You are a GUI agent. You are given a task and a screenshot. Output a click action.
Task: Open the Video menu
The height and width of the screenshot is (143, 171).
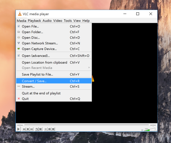(58, 21)
